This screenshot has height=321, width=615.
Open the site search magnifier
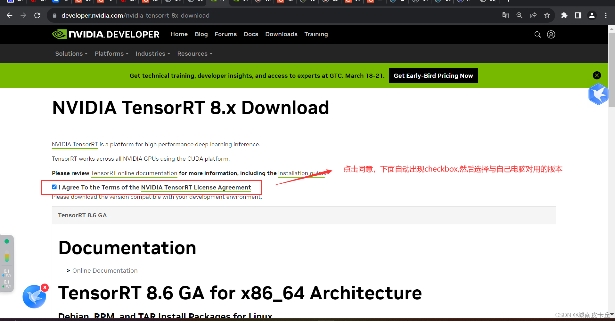(537, 34)
